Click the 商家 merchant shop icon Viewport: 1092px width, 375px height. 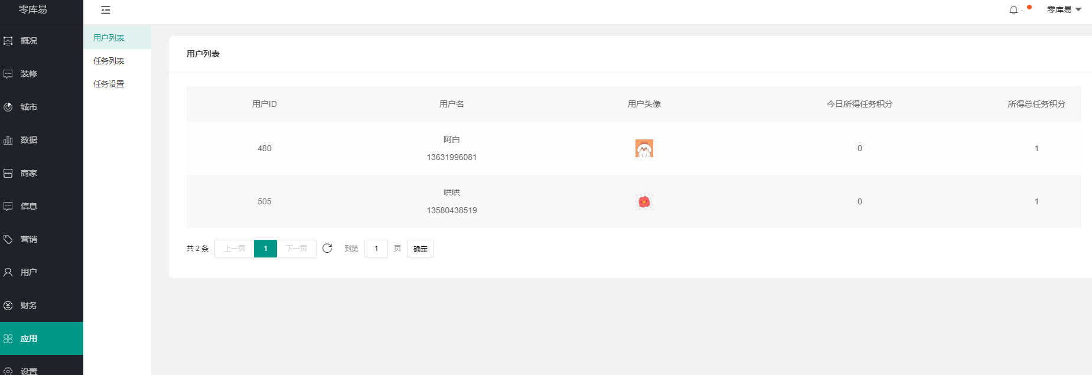click(8, 173)
